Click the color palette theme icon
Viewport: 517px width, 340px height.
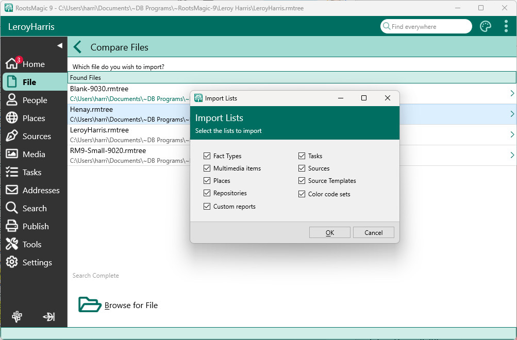(486, 27)
